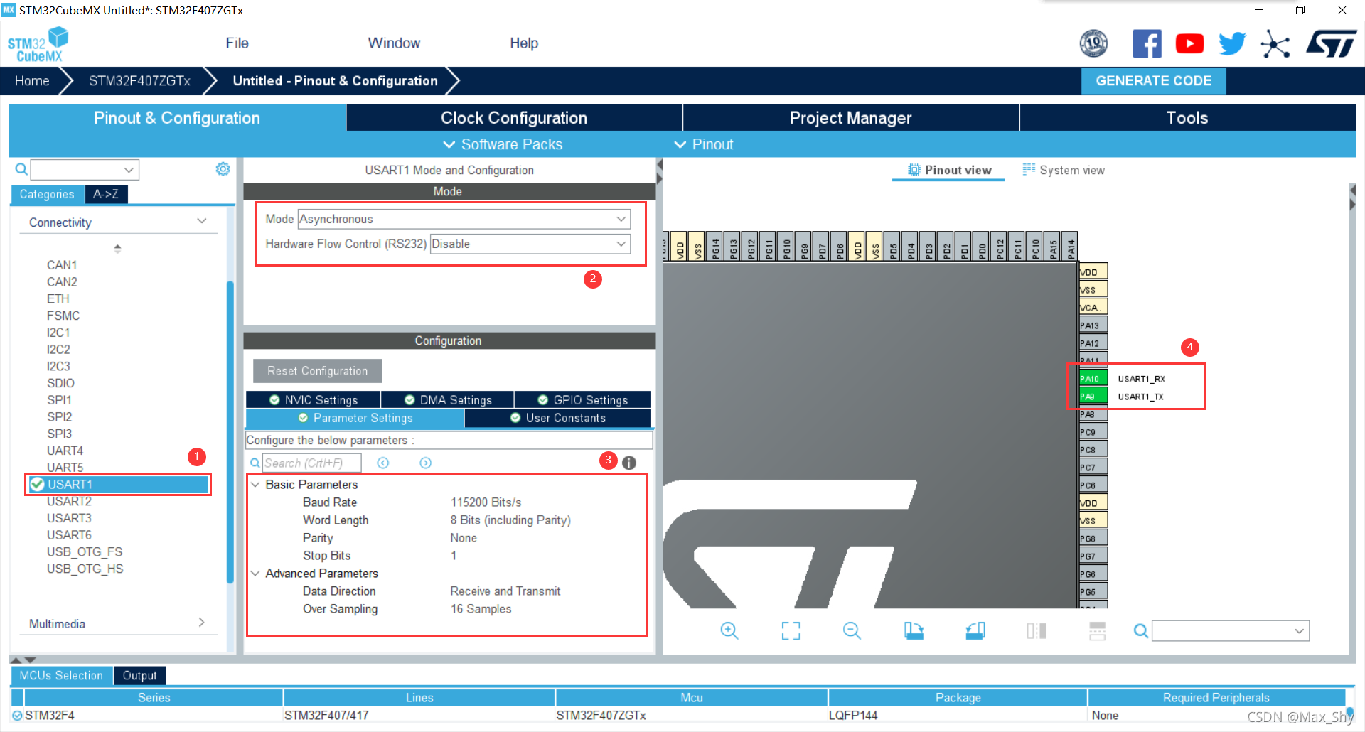
Task: Collapse the Advanced Parameters group
Action: (255, 574)
